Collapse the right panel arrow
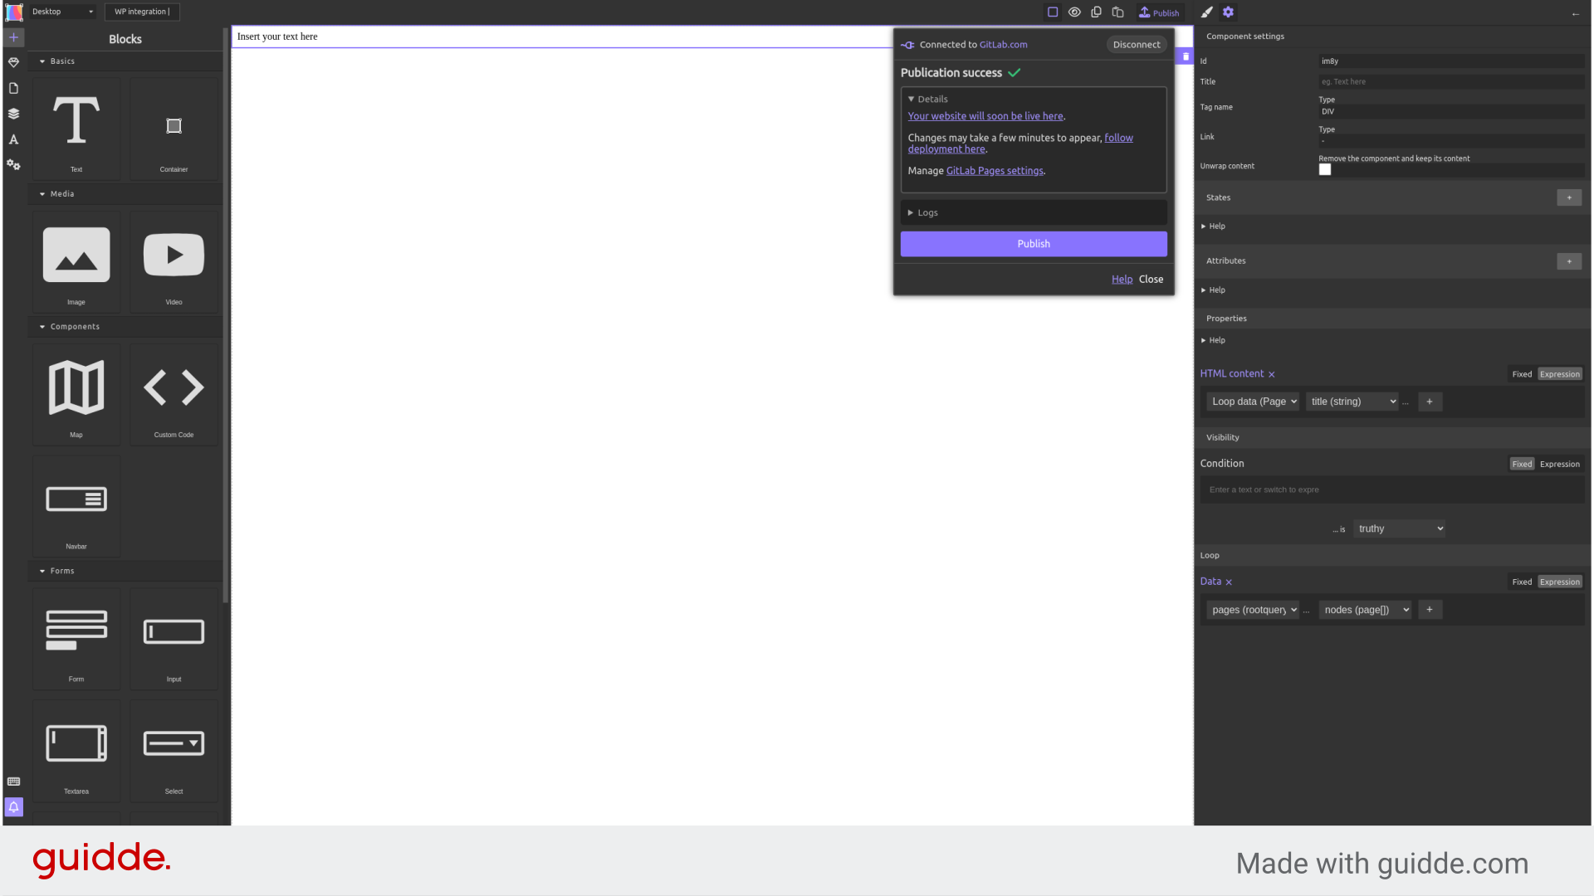This screenshot has height=896, width=1594. tap(1575, 14)
